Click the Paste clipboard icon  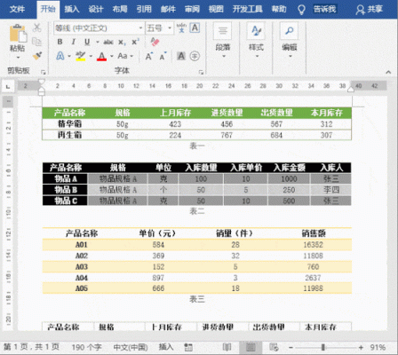[18, 34]
